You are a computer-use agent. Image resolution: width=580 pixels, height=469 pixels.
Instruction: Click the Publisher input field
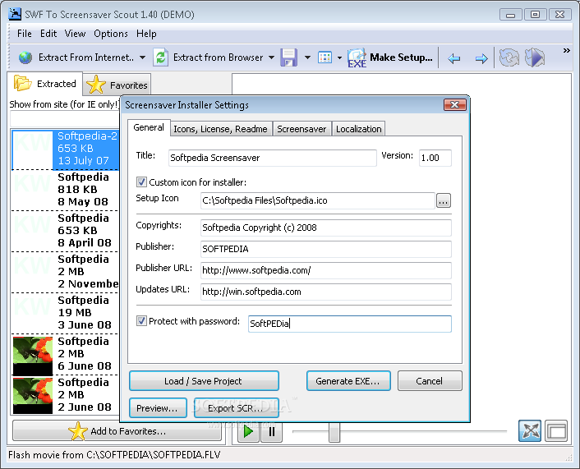coord(326,249)
